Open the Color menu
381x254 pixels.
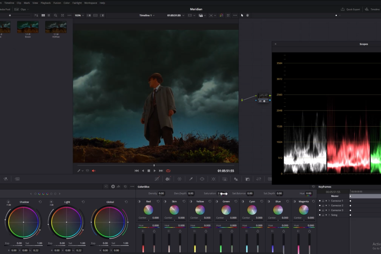67,3
